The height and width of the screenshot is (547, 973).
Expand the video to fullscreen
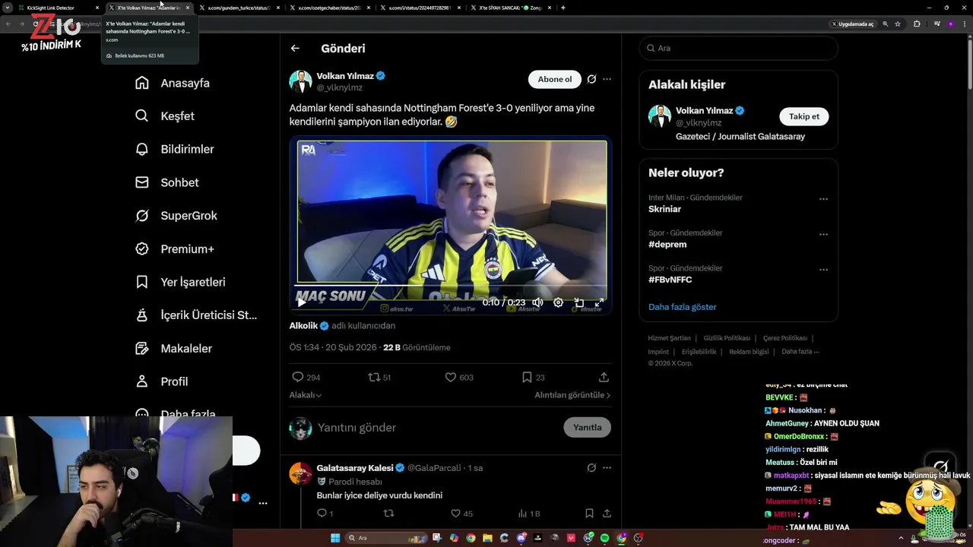(599, 302)
